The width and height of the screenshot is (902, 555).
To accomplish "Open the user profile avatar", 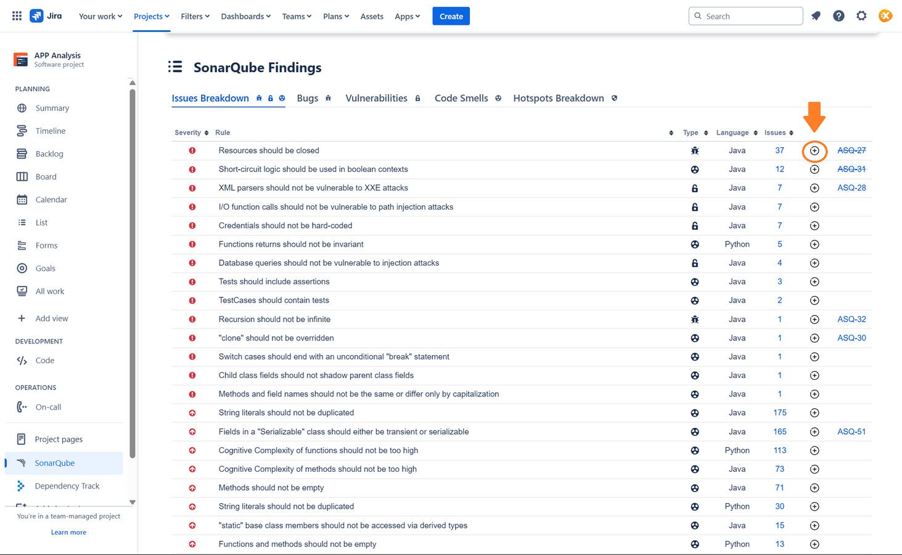I will (885, 16).
